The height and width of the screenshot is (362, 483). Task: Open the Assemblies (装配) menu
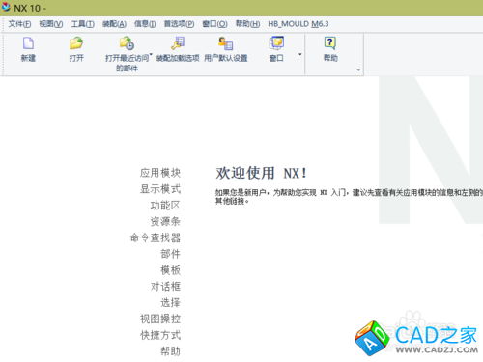click(x=114, y=24)
